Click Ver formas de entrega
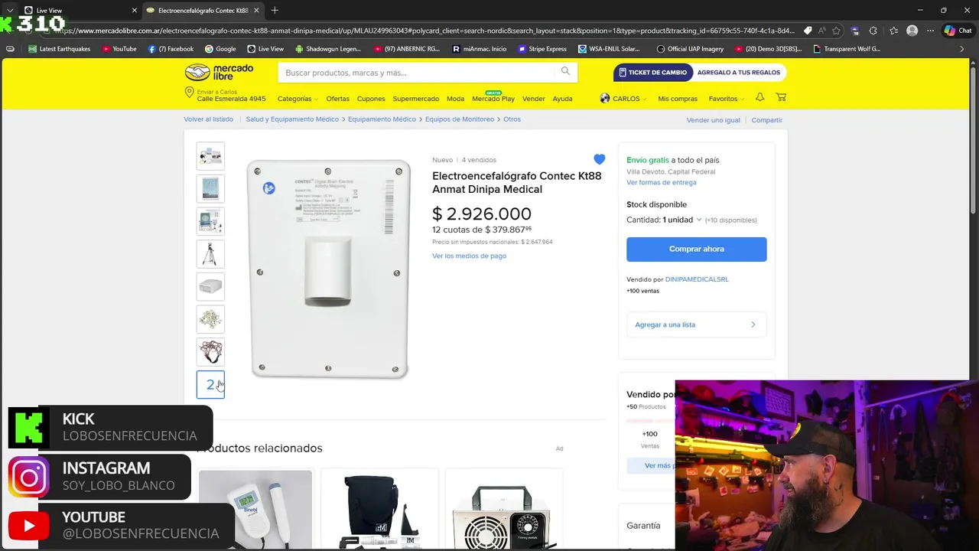 (x=661, y=182)
